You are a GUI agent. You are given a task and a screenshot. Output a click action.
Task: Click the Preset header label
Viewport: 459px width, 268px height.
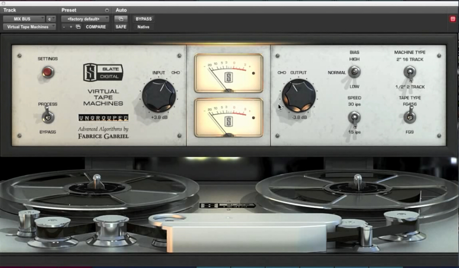69,10
